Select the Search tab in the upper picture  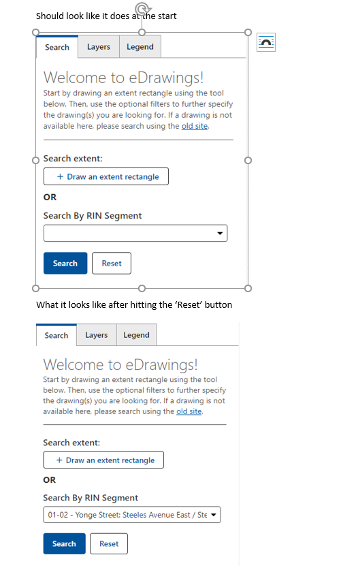coord(57,47)
